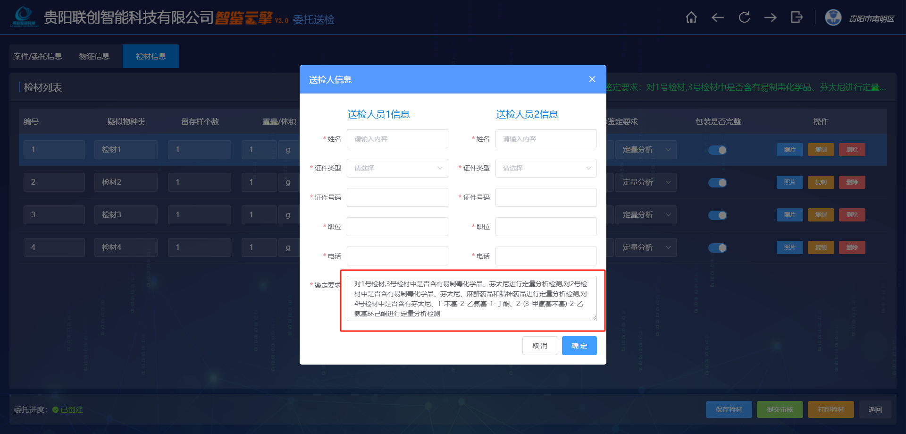The height and width of the screenshot is (434, 906).
Task: Open 证件类型 dropdown for 送检人员1
Action: 397,168
